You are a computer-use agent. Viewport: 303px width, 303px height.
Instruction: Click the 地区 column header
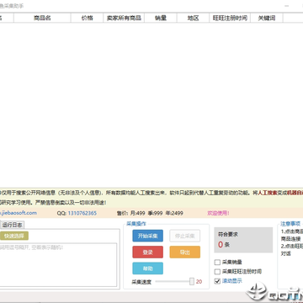pyautogui.click(x=193, y=19)
